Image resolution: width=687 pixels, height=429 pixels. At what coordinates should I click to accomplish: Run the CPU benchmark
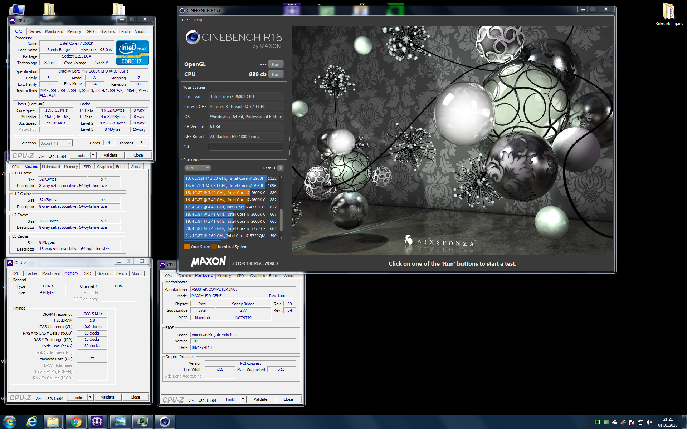(276, 74)
